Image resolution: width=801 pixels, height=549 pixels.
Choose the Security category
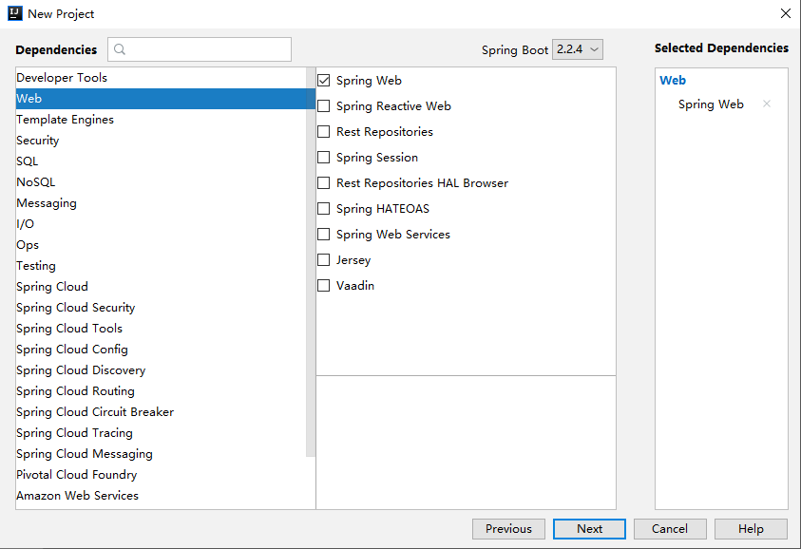pos(161,141)
